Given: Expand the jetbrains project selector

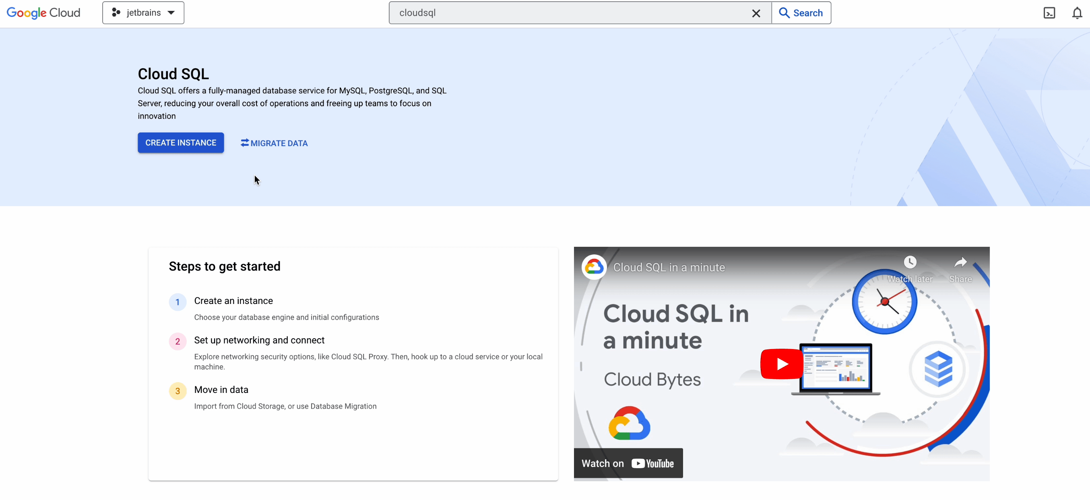Looking at the screenshot, I should coord(143,13).
